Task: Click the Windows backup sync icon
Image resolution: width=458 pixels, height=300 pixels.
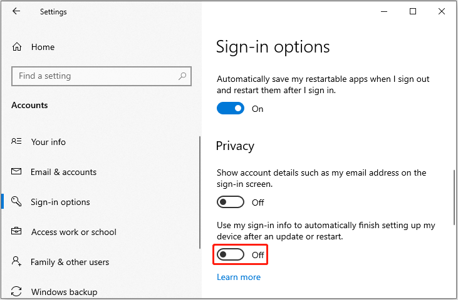Action: pos(16,291)
